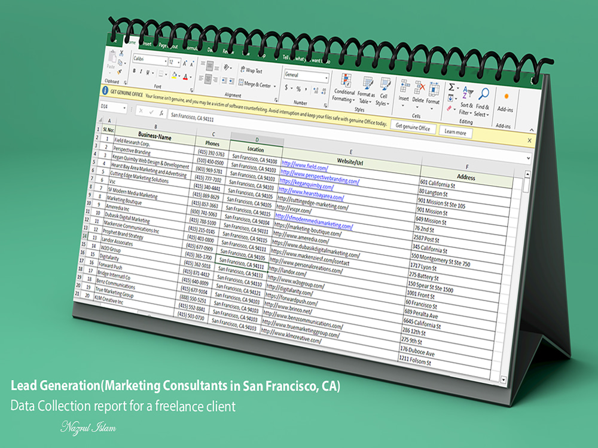598x448 pixels.
Task: Click the Increase Indent icon
Action: pos(231,81)
